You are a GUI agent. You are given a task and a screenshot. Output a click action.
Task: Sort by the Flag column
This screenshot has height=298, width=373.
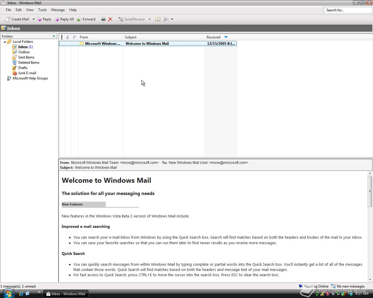pos(75,37)
